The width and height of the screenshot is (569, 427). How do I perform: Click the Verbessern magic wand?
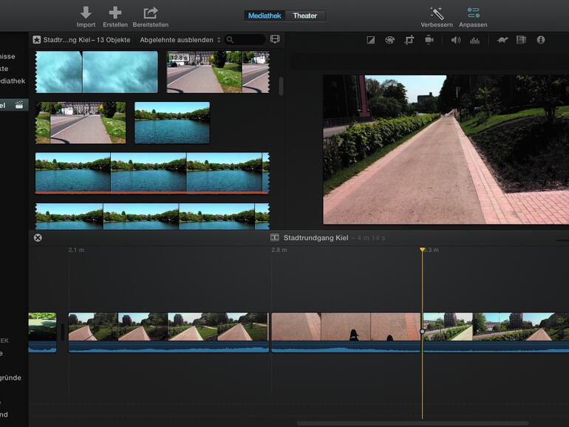point(437,13)
